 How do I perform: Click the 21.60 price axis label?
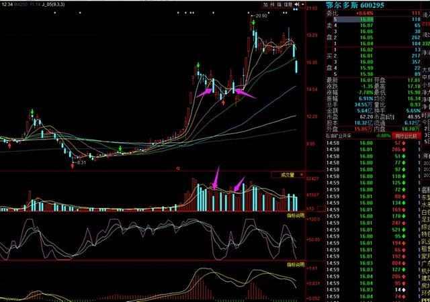[312, 8]
